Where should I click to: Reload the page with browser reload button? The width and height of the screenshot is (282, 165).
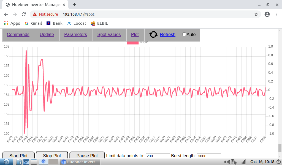pyautogui.click(x=24, y=14)
